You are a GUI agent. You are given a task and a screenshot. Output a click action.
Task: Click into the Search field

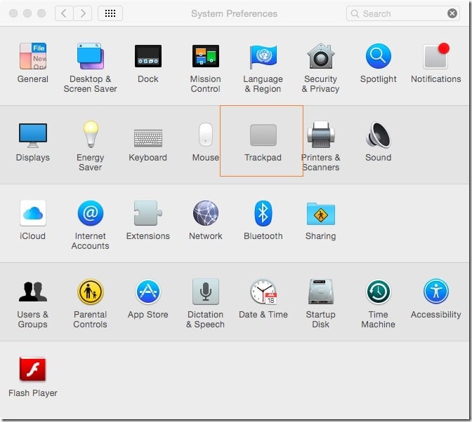(x=402, y=13)
